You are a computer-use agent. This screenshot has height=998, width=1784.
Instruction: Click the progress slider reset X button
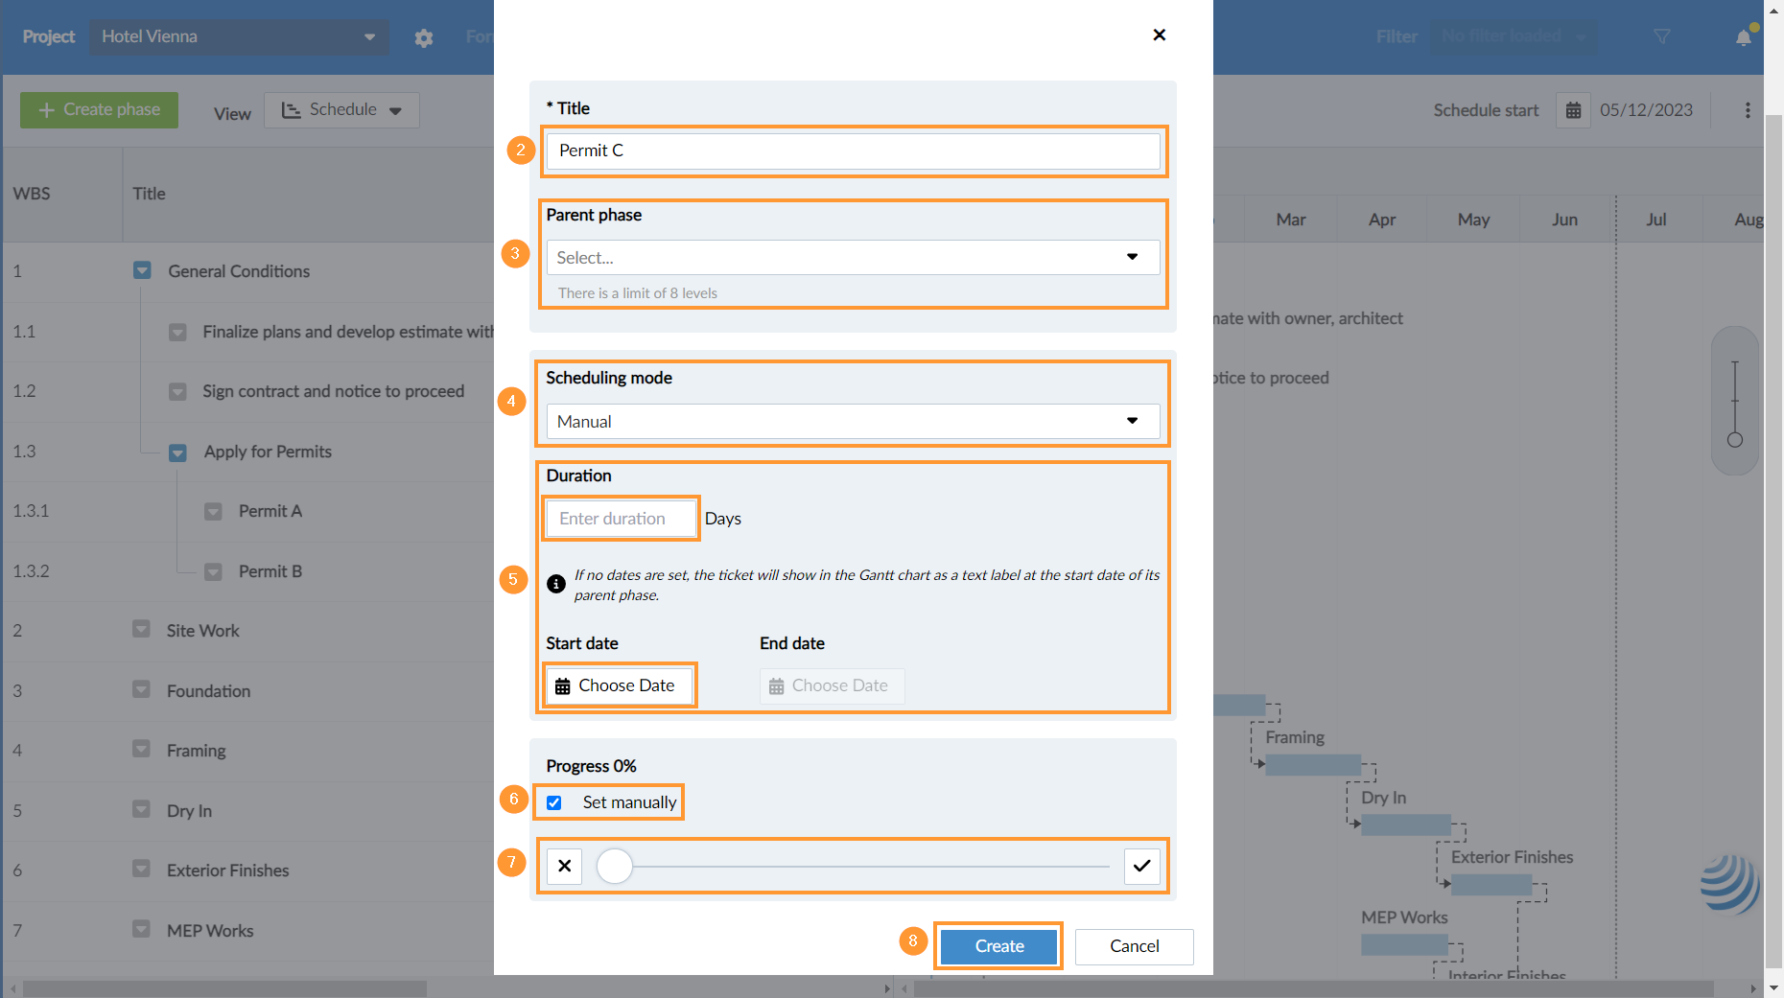565,866
